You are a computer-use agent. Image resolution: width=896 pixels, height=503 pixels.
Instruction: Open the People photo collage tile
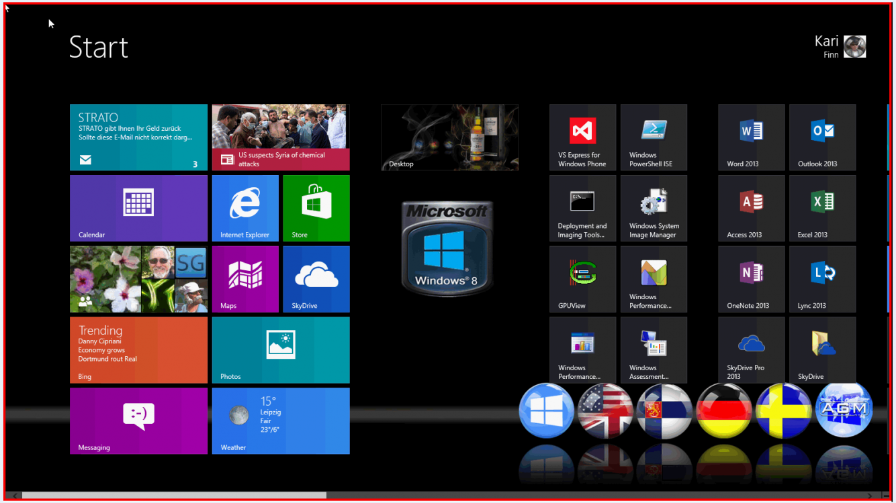click(x=138, y=279)
